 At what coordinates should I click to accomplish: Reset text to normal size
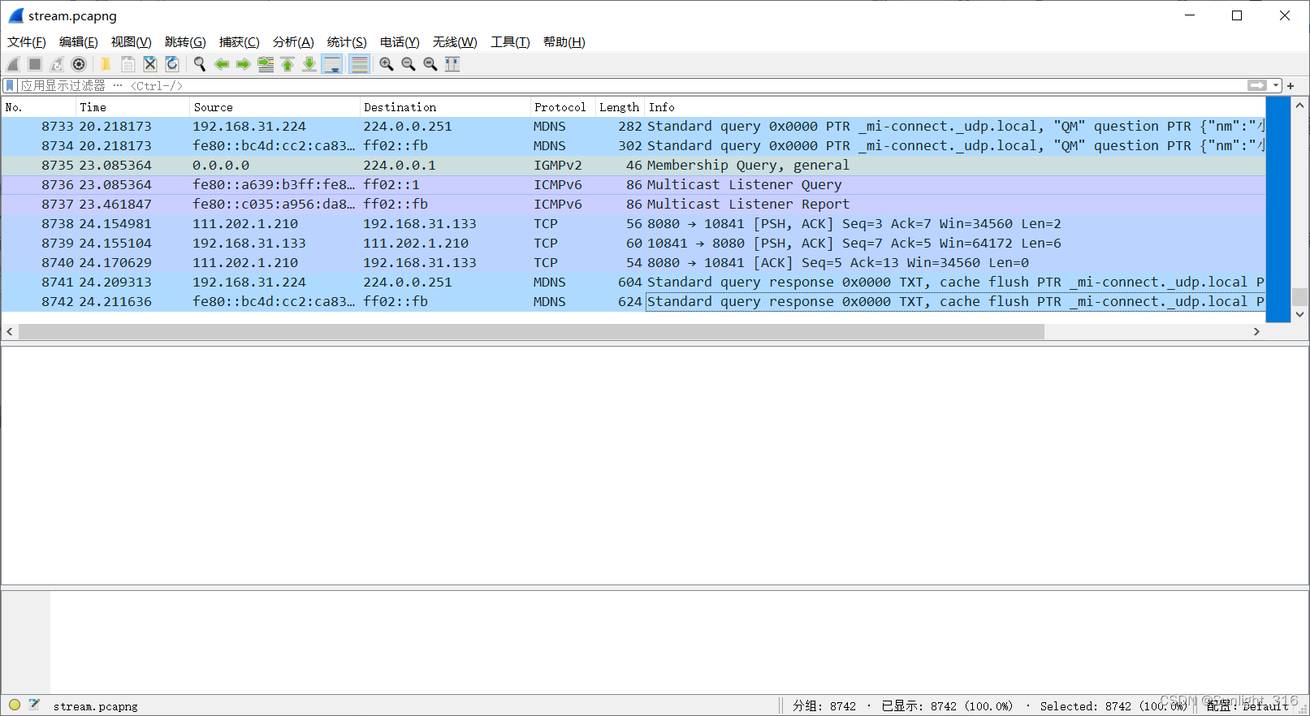click(430, 64)
